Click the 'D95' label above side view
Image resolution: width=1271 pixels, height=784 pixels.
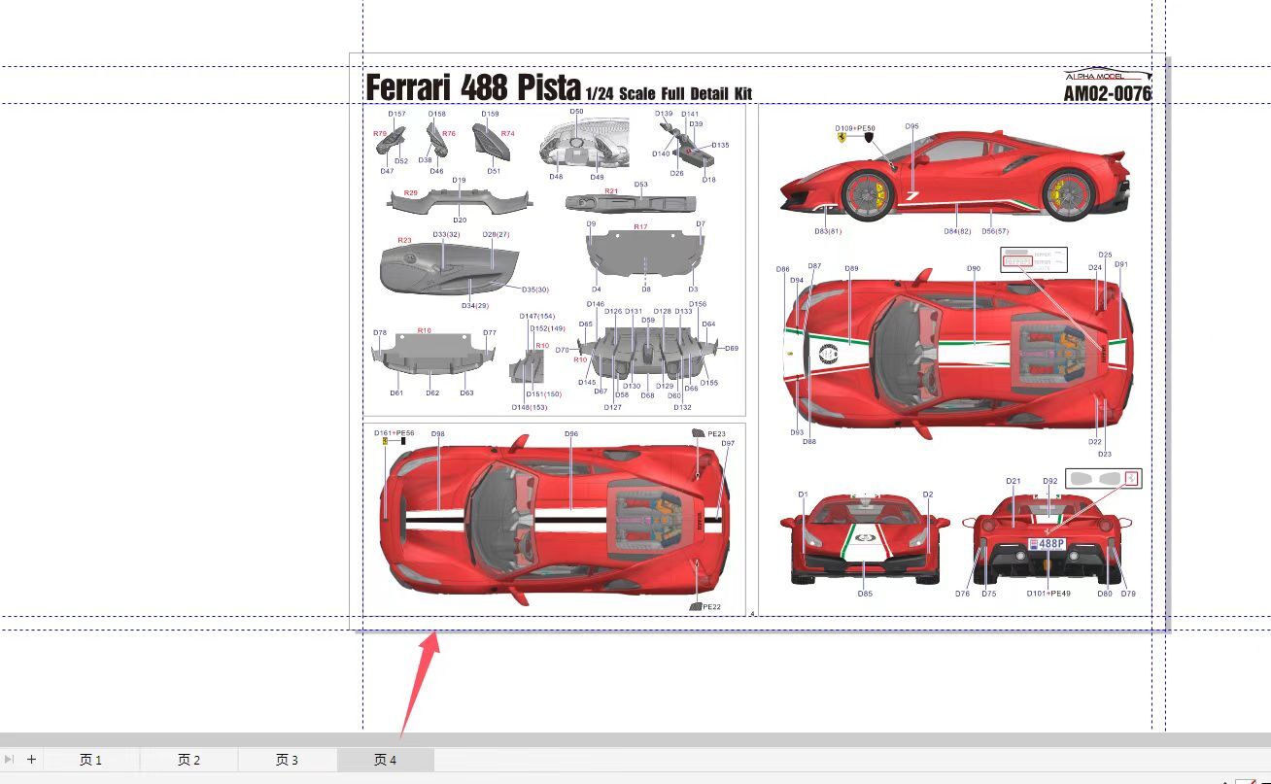911,126
